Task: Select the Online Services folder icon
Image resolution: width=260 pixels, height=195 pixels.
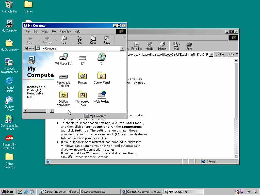Action: coord(9,161)
